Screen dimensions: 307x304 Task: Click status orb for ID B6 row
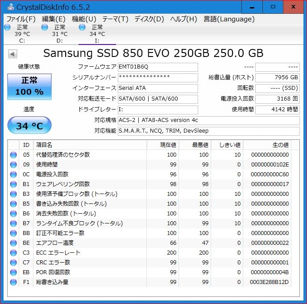[x=13, y=213]
